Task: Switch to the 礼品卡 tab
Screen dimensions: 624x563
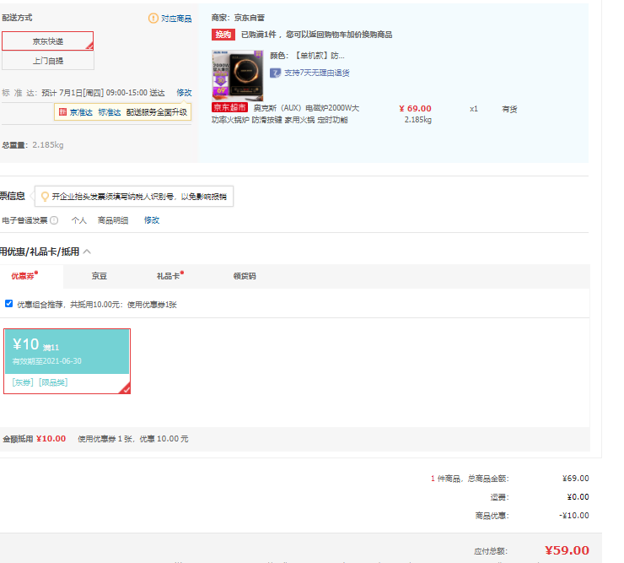Action: [x=169, y=276]
